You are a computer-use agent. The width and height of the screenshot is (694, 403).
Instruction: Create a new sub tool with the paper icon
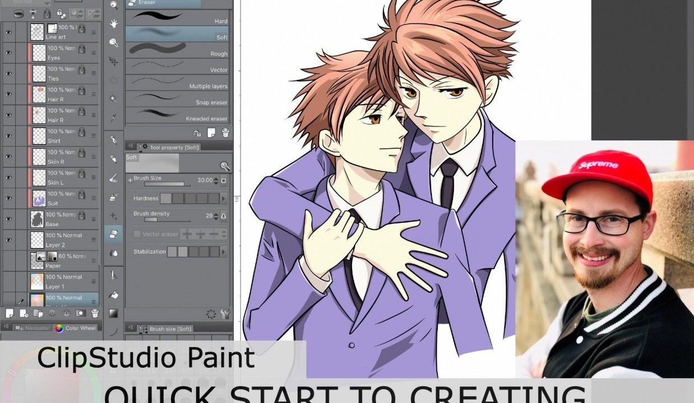click(211, 133)
